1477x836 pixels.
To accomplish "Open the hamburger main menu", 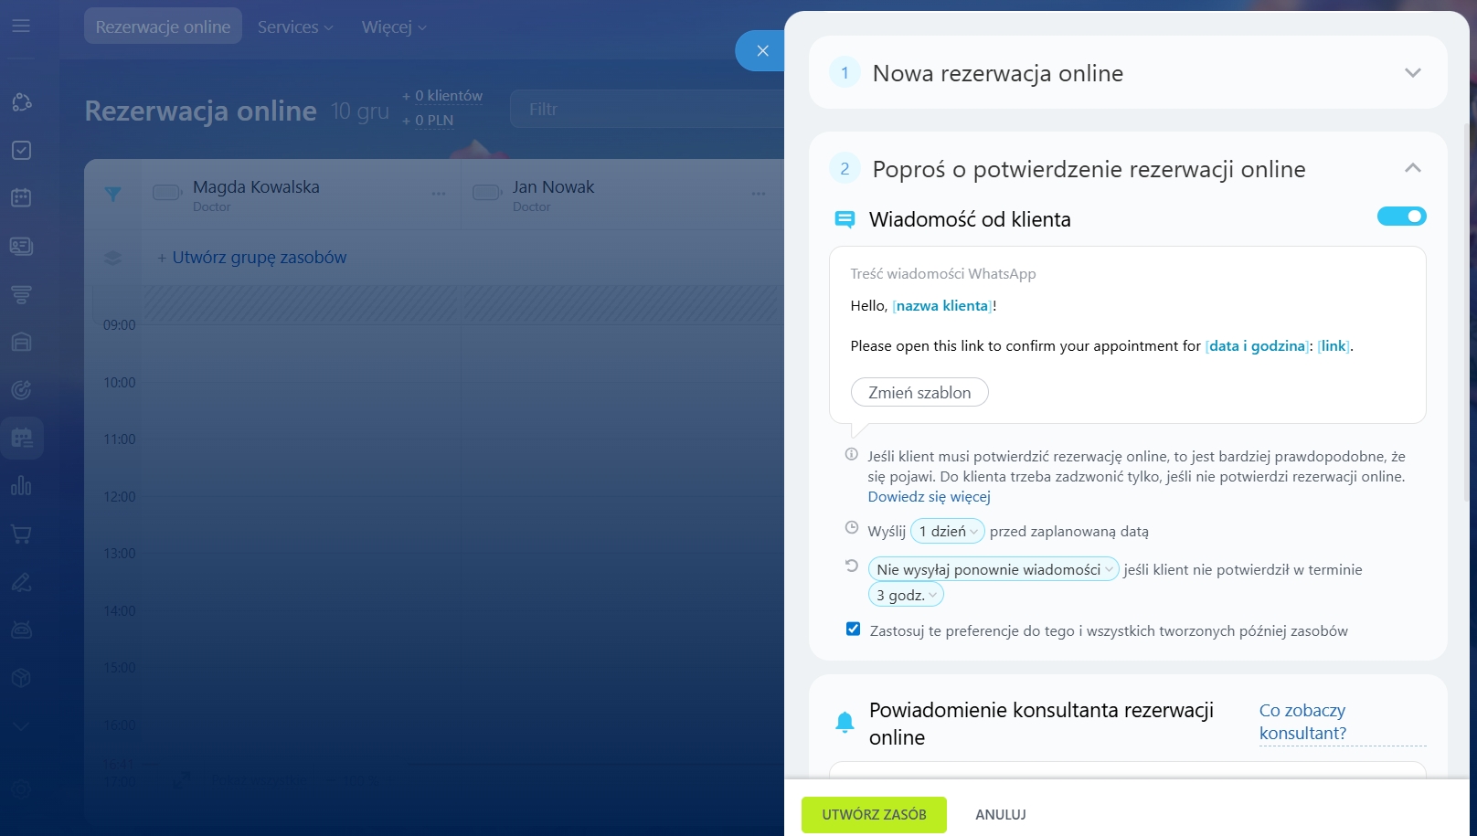I will tap(21, 26).
